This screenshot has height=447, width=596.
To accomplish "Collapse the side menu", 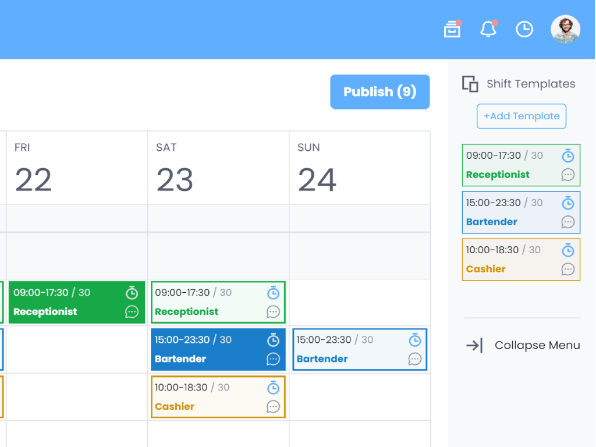I will [522, 346].
